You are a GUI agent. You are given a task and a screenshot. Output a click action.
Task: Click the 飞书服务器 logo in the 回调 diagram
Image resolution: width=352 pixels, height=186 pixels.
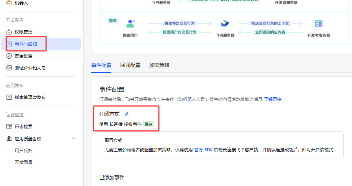point(225,24)
